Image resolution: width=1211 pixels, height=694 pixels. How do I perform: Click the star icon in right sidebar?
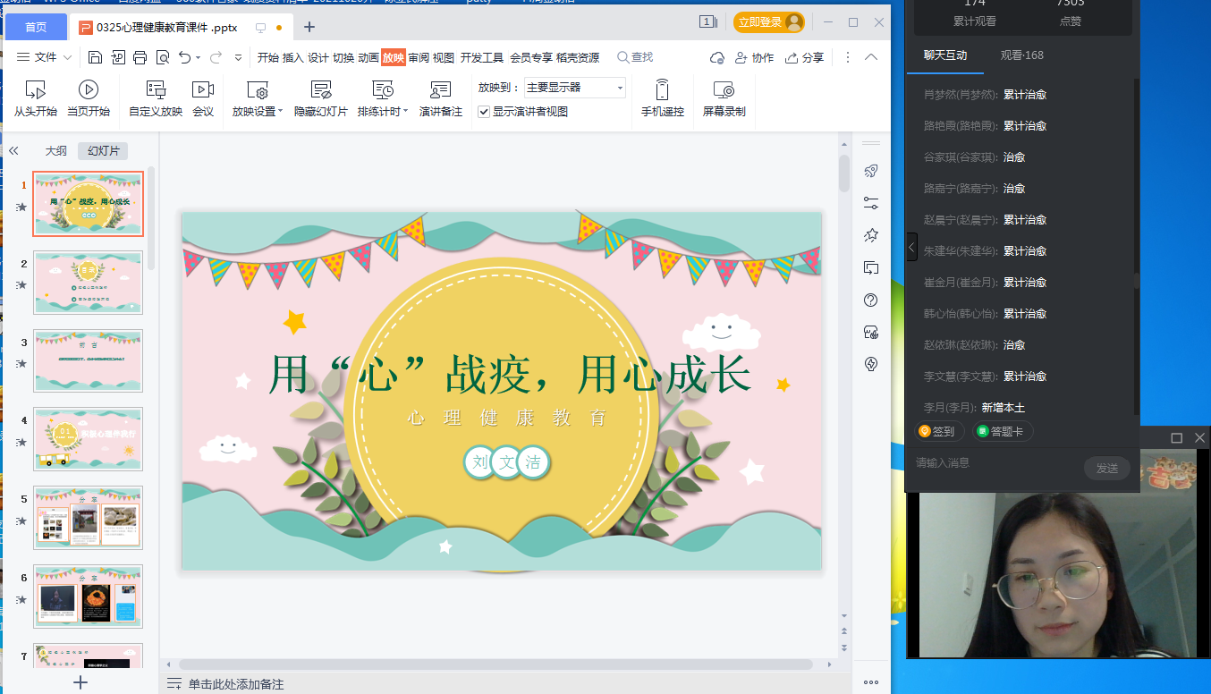tap(871, 235)
